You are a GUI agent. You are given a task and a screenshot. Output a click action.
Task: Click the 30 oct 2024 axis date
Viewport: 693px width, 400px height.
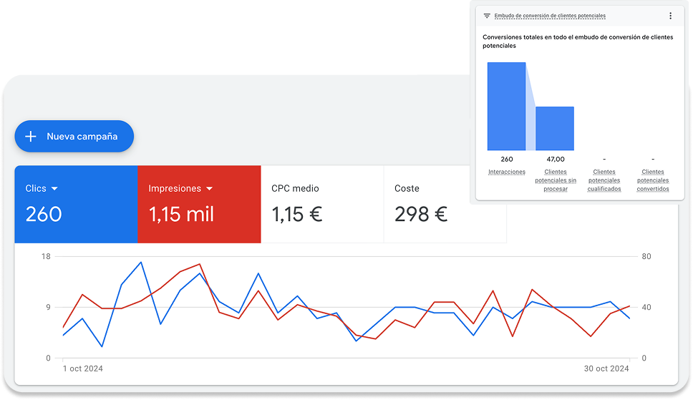[x=606, y=369]
